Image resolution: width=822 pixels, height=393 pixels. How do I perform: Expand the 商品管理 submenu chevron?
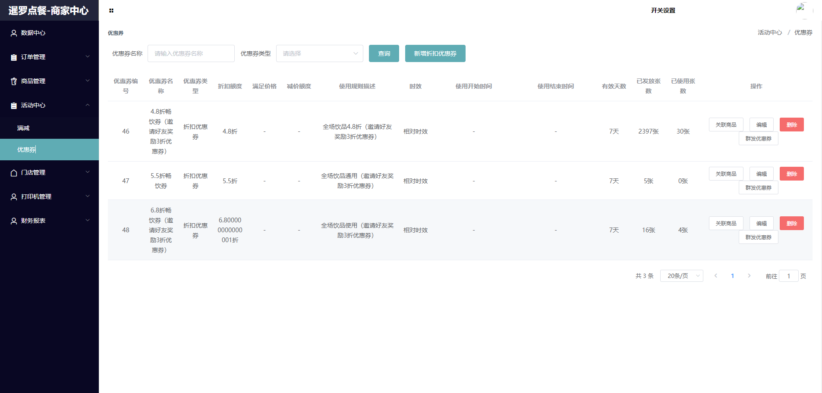point(88,81)
